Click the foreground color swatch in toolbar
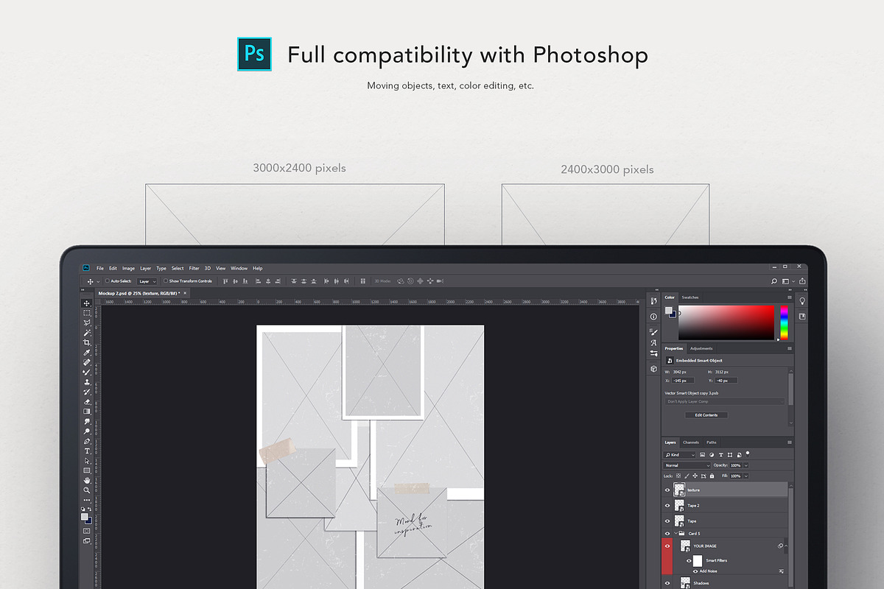Screen dimensions: 884x589 click(x=84, y=517)
